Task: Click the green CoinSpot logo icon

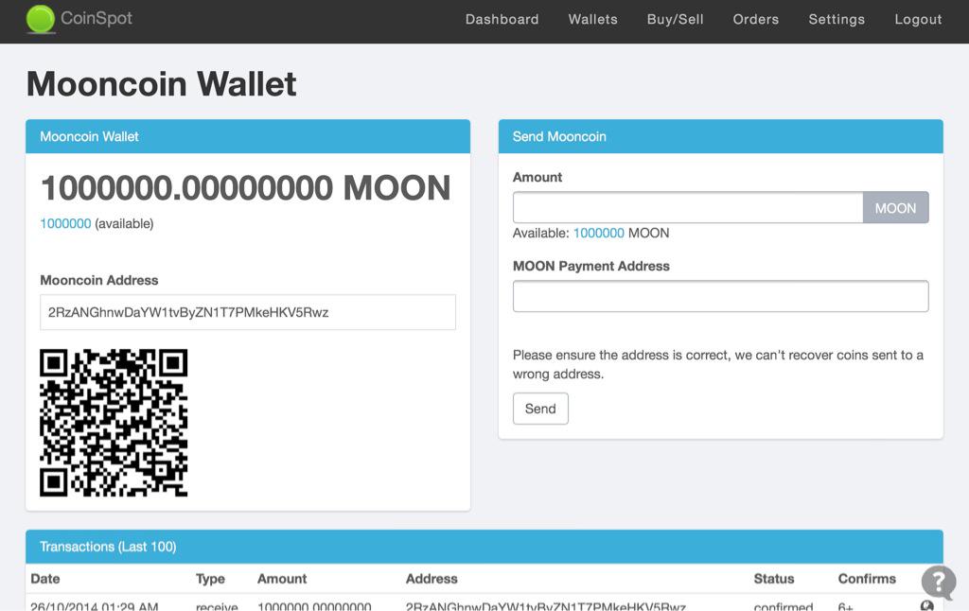Action: coord(41,19)
